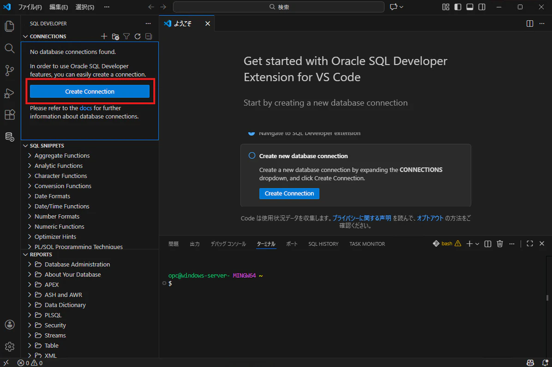Click Create Connection in welcome page

289,193
